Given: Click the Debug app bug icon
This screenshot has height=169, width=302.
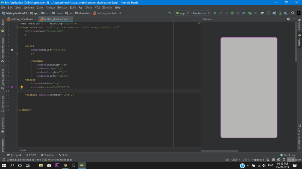Looking at the screenshot, I should tap(232, 13).
